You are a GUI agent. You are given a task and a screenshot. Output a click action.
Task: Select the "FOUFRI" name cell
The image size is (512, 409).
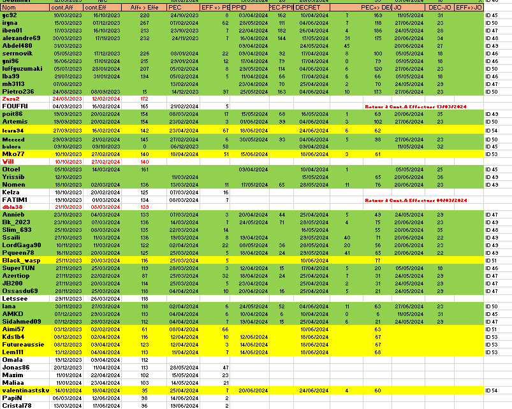[x=25, y=106]
